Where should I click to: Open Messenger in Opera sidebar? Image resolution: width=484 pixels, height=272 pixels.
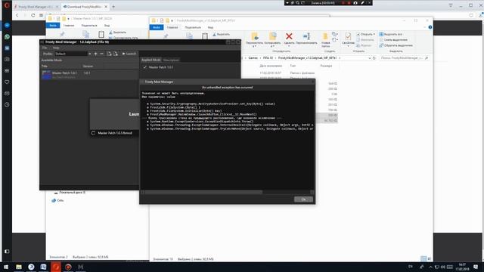7,25
